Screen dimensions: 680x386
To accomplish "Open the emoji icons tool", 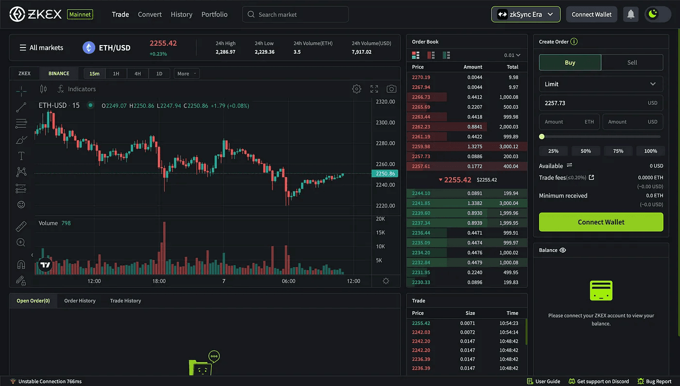I will [x=21, y=205].
